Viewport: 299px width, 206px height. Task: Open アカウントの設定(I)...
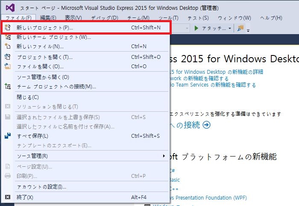85,186
